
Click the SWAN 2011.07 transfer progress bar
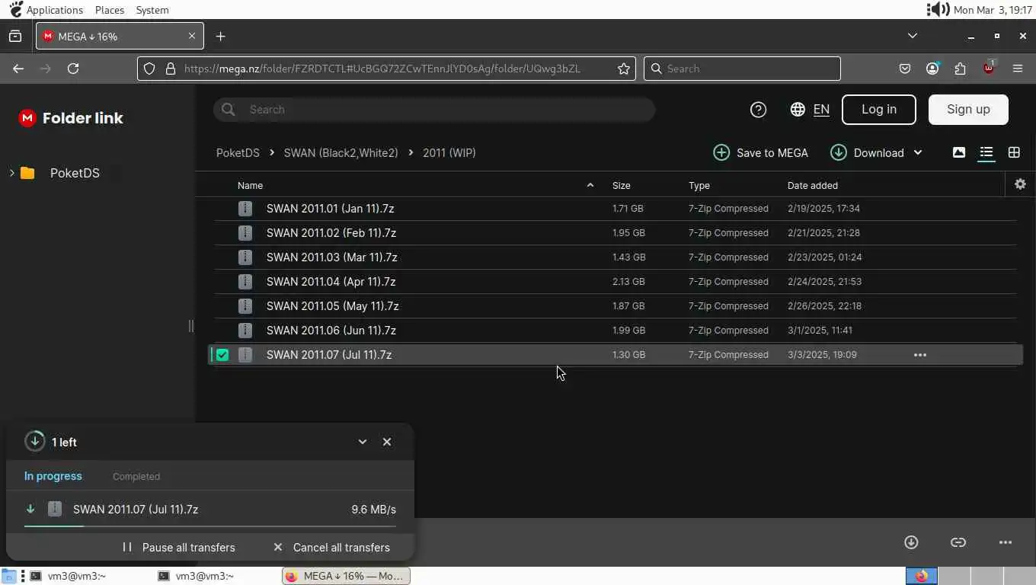[x=210, y=526]
